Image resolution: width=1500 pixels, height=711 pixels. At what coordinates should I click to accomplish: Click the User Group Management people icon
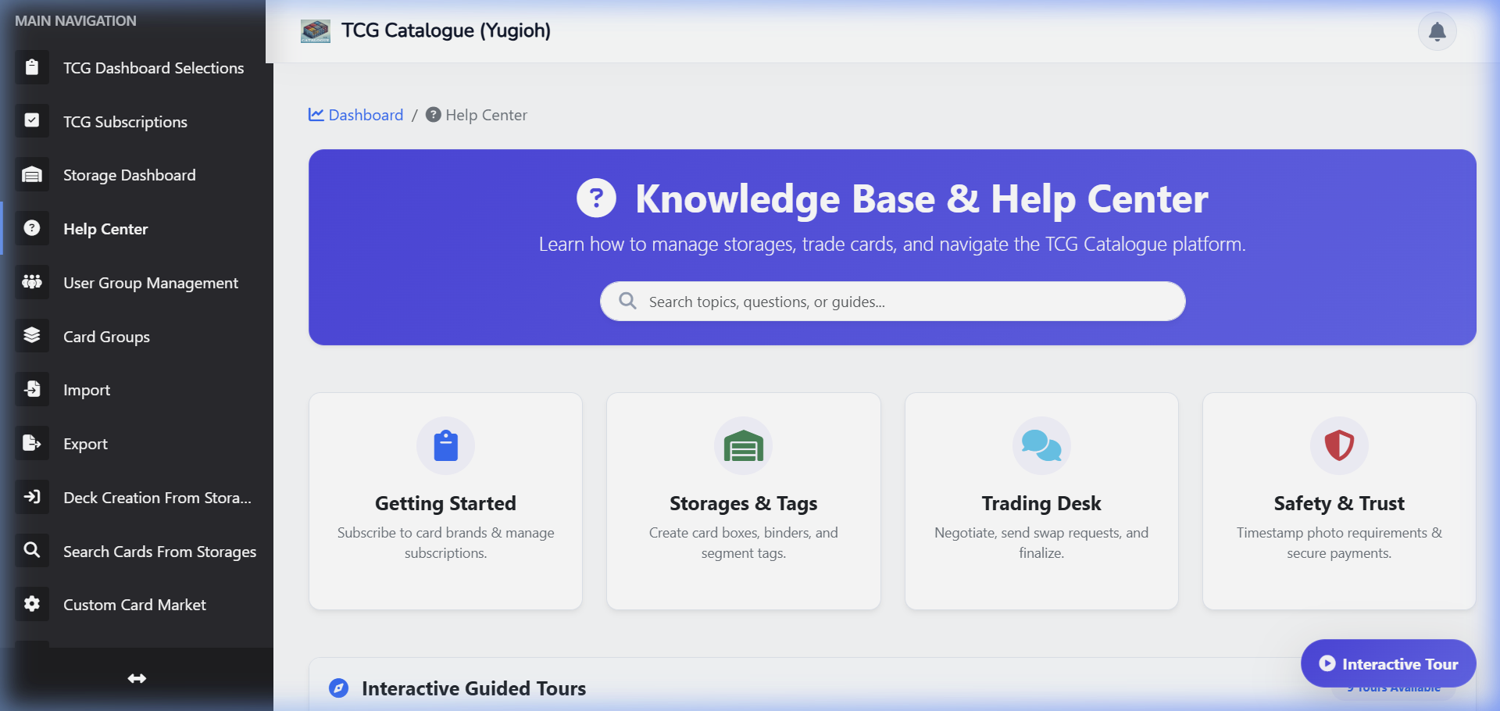click(31, 282)
